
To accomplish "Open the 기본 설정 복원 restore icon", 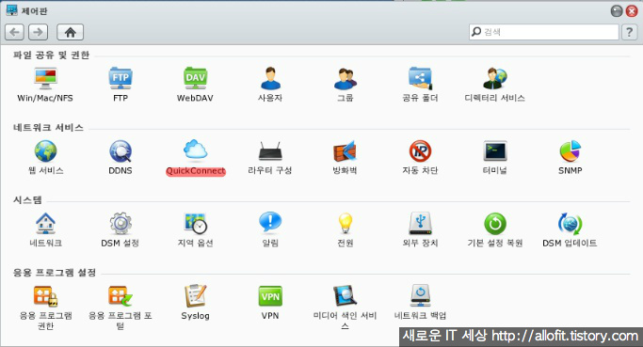I will [x=495, y=224].
